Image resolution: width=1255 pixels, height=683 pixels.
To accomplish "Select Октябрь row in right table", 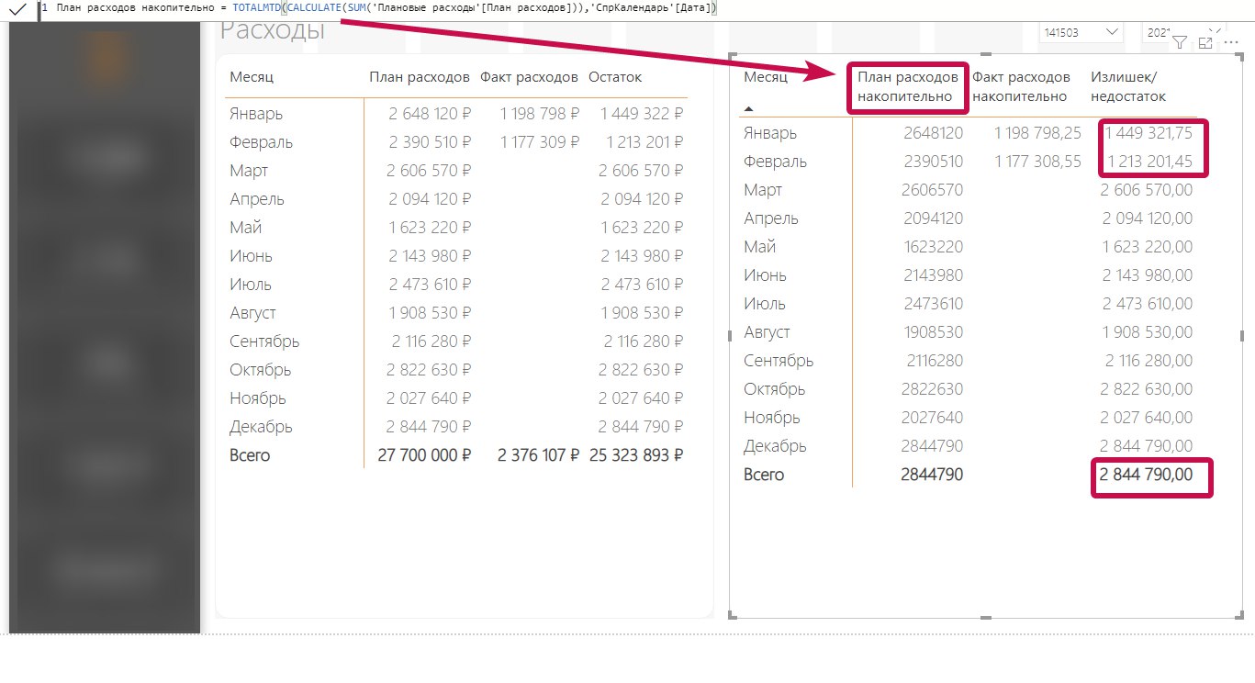I will 969,389.
